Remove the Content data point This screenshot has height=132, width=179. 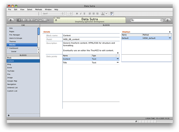click(118, 59)
